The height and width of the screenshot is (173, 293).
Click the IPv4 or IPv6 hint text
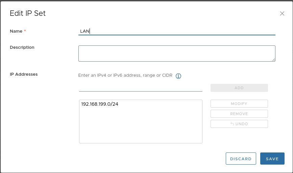point(125,76)
